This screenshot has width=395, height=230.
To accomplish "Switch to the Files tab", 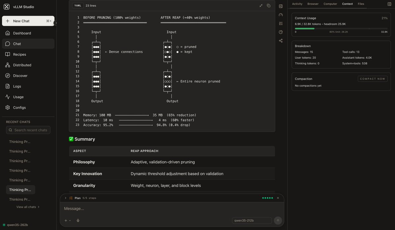I will (361, 4).
